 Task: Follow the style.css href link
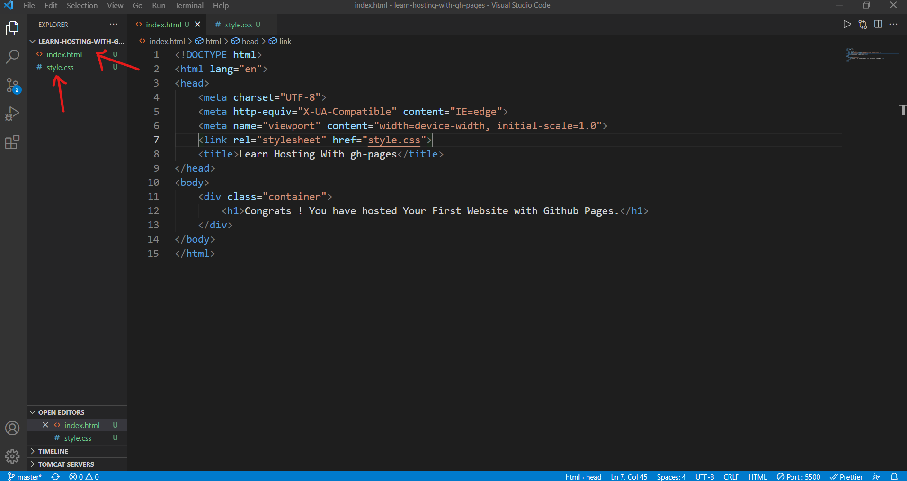point(394,140)
